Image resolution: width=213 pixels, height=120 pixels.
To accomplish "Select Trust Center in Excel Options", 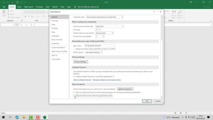I will [59, 59].
